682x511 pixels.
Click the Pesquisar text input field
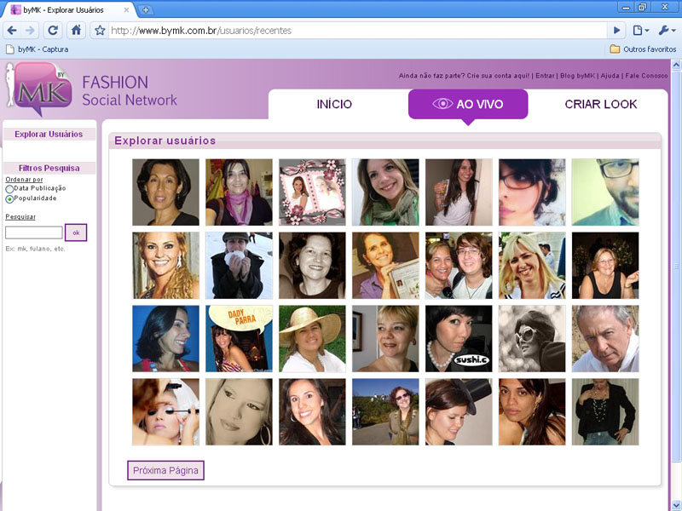pos(34,233)
